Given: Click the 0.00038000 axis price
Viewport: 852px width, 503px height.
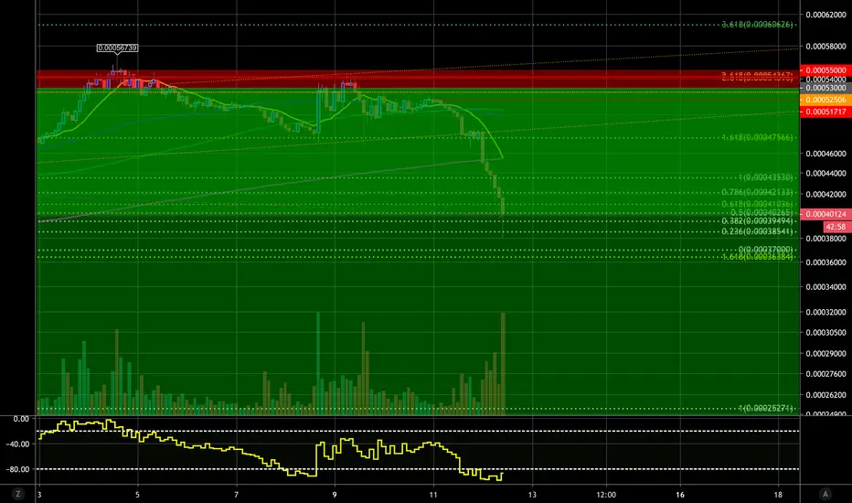Looking at the screenshot, I should (x=825, y=238).
